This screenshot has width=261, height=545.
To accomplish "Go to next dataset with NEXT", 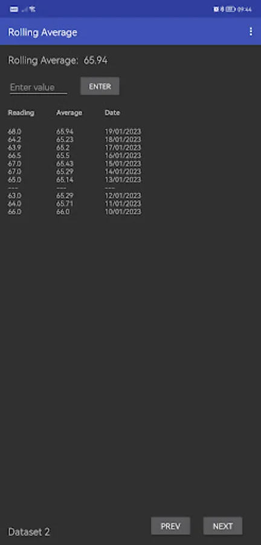I will pyautogui.click(x=223, y=526).
